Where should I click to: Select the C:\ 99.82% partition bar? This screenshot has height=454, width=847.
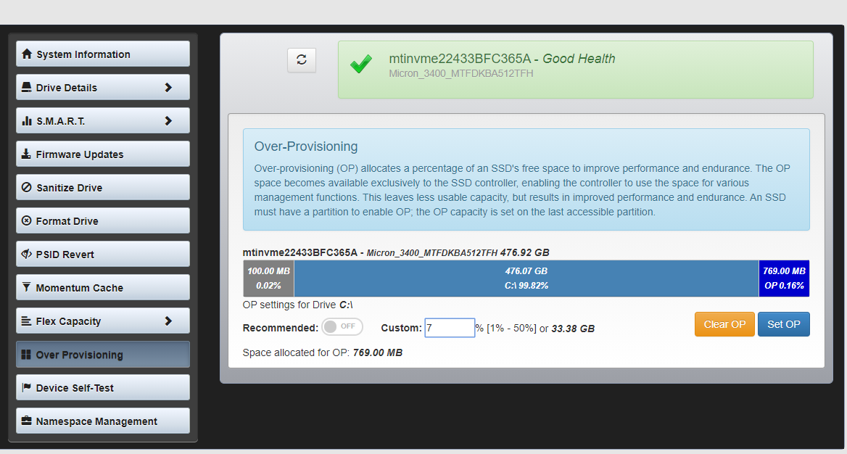526,278
